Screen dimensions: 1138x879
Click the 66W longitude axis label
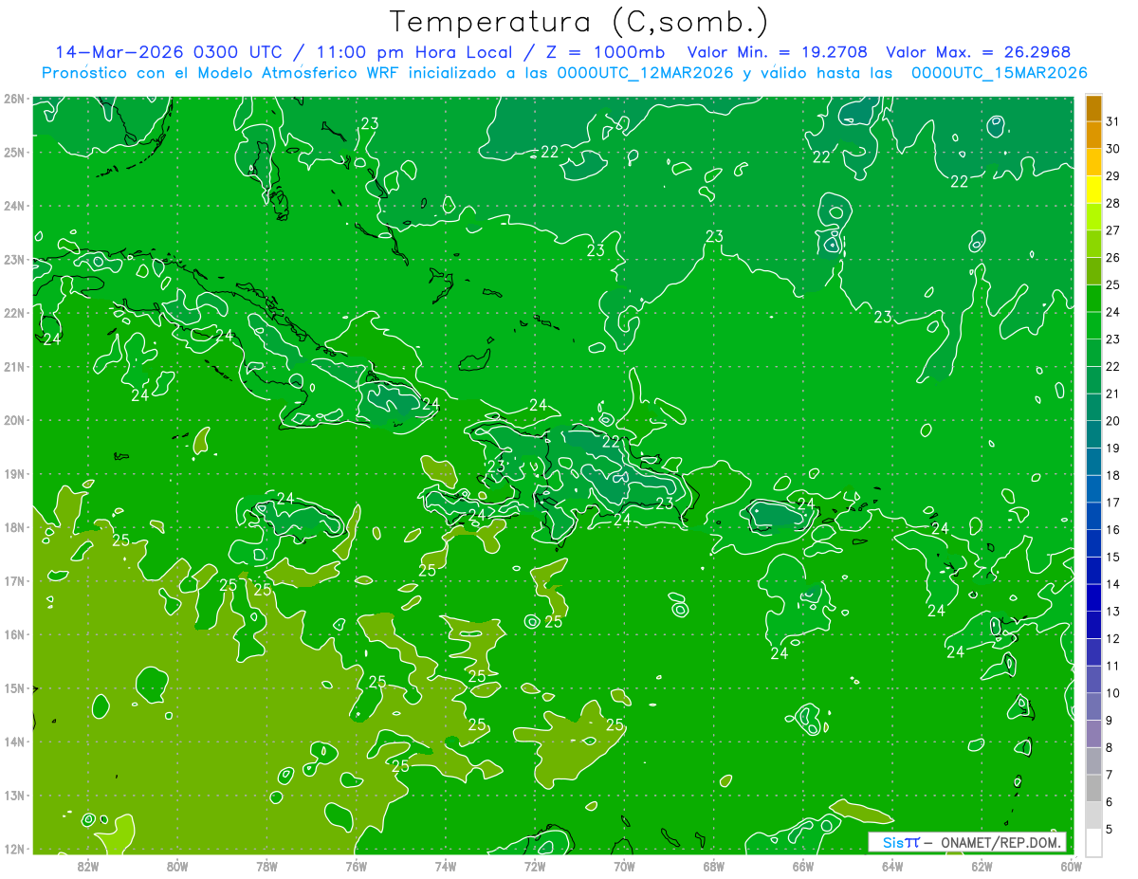(x=803, y=866)
